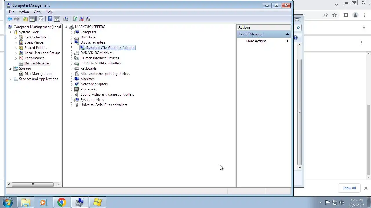371x208 pixels.
Task: Select Services and Applications node
Action: point(38,79)
